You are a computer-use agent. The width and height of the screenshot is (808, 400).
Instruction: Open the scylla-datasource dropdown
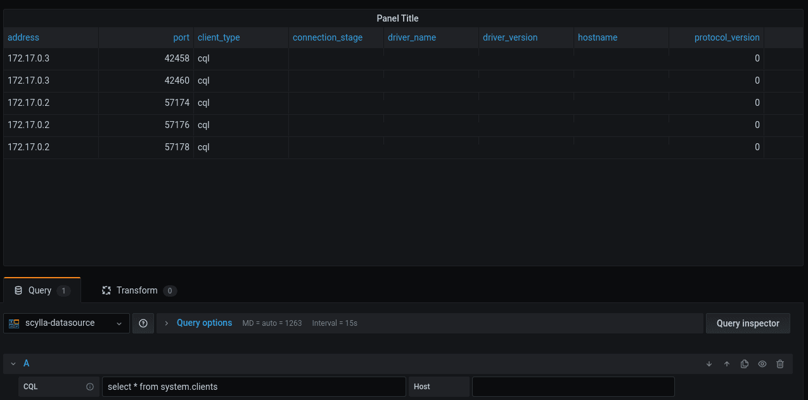pyautogui.click(x=67, y=323)
